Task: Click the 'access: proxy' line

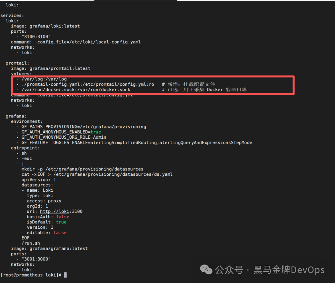Action: [44, 201]
